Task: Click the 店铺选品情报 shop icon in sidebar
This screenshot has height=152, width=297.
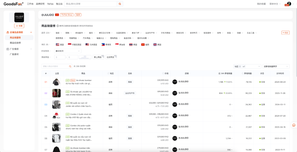Action: point(8,32)
